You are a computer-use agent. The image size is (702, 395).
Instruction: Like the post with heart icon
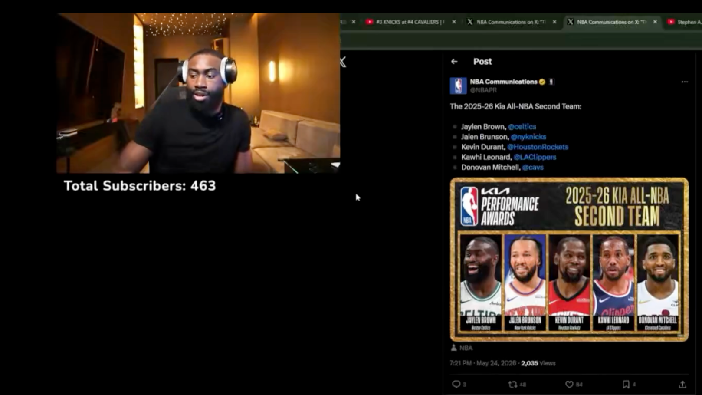tap(569, 384)
